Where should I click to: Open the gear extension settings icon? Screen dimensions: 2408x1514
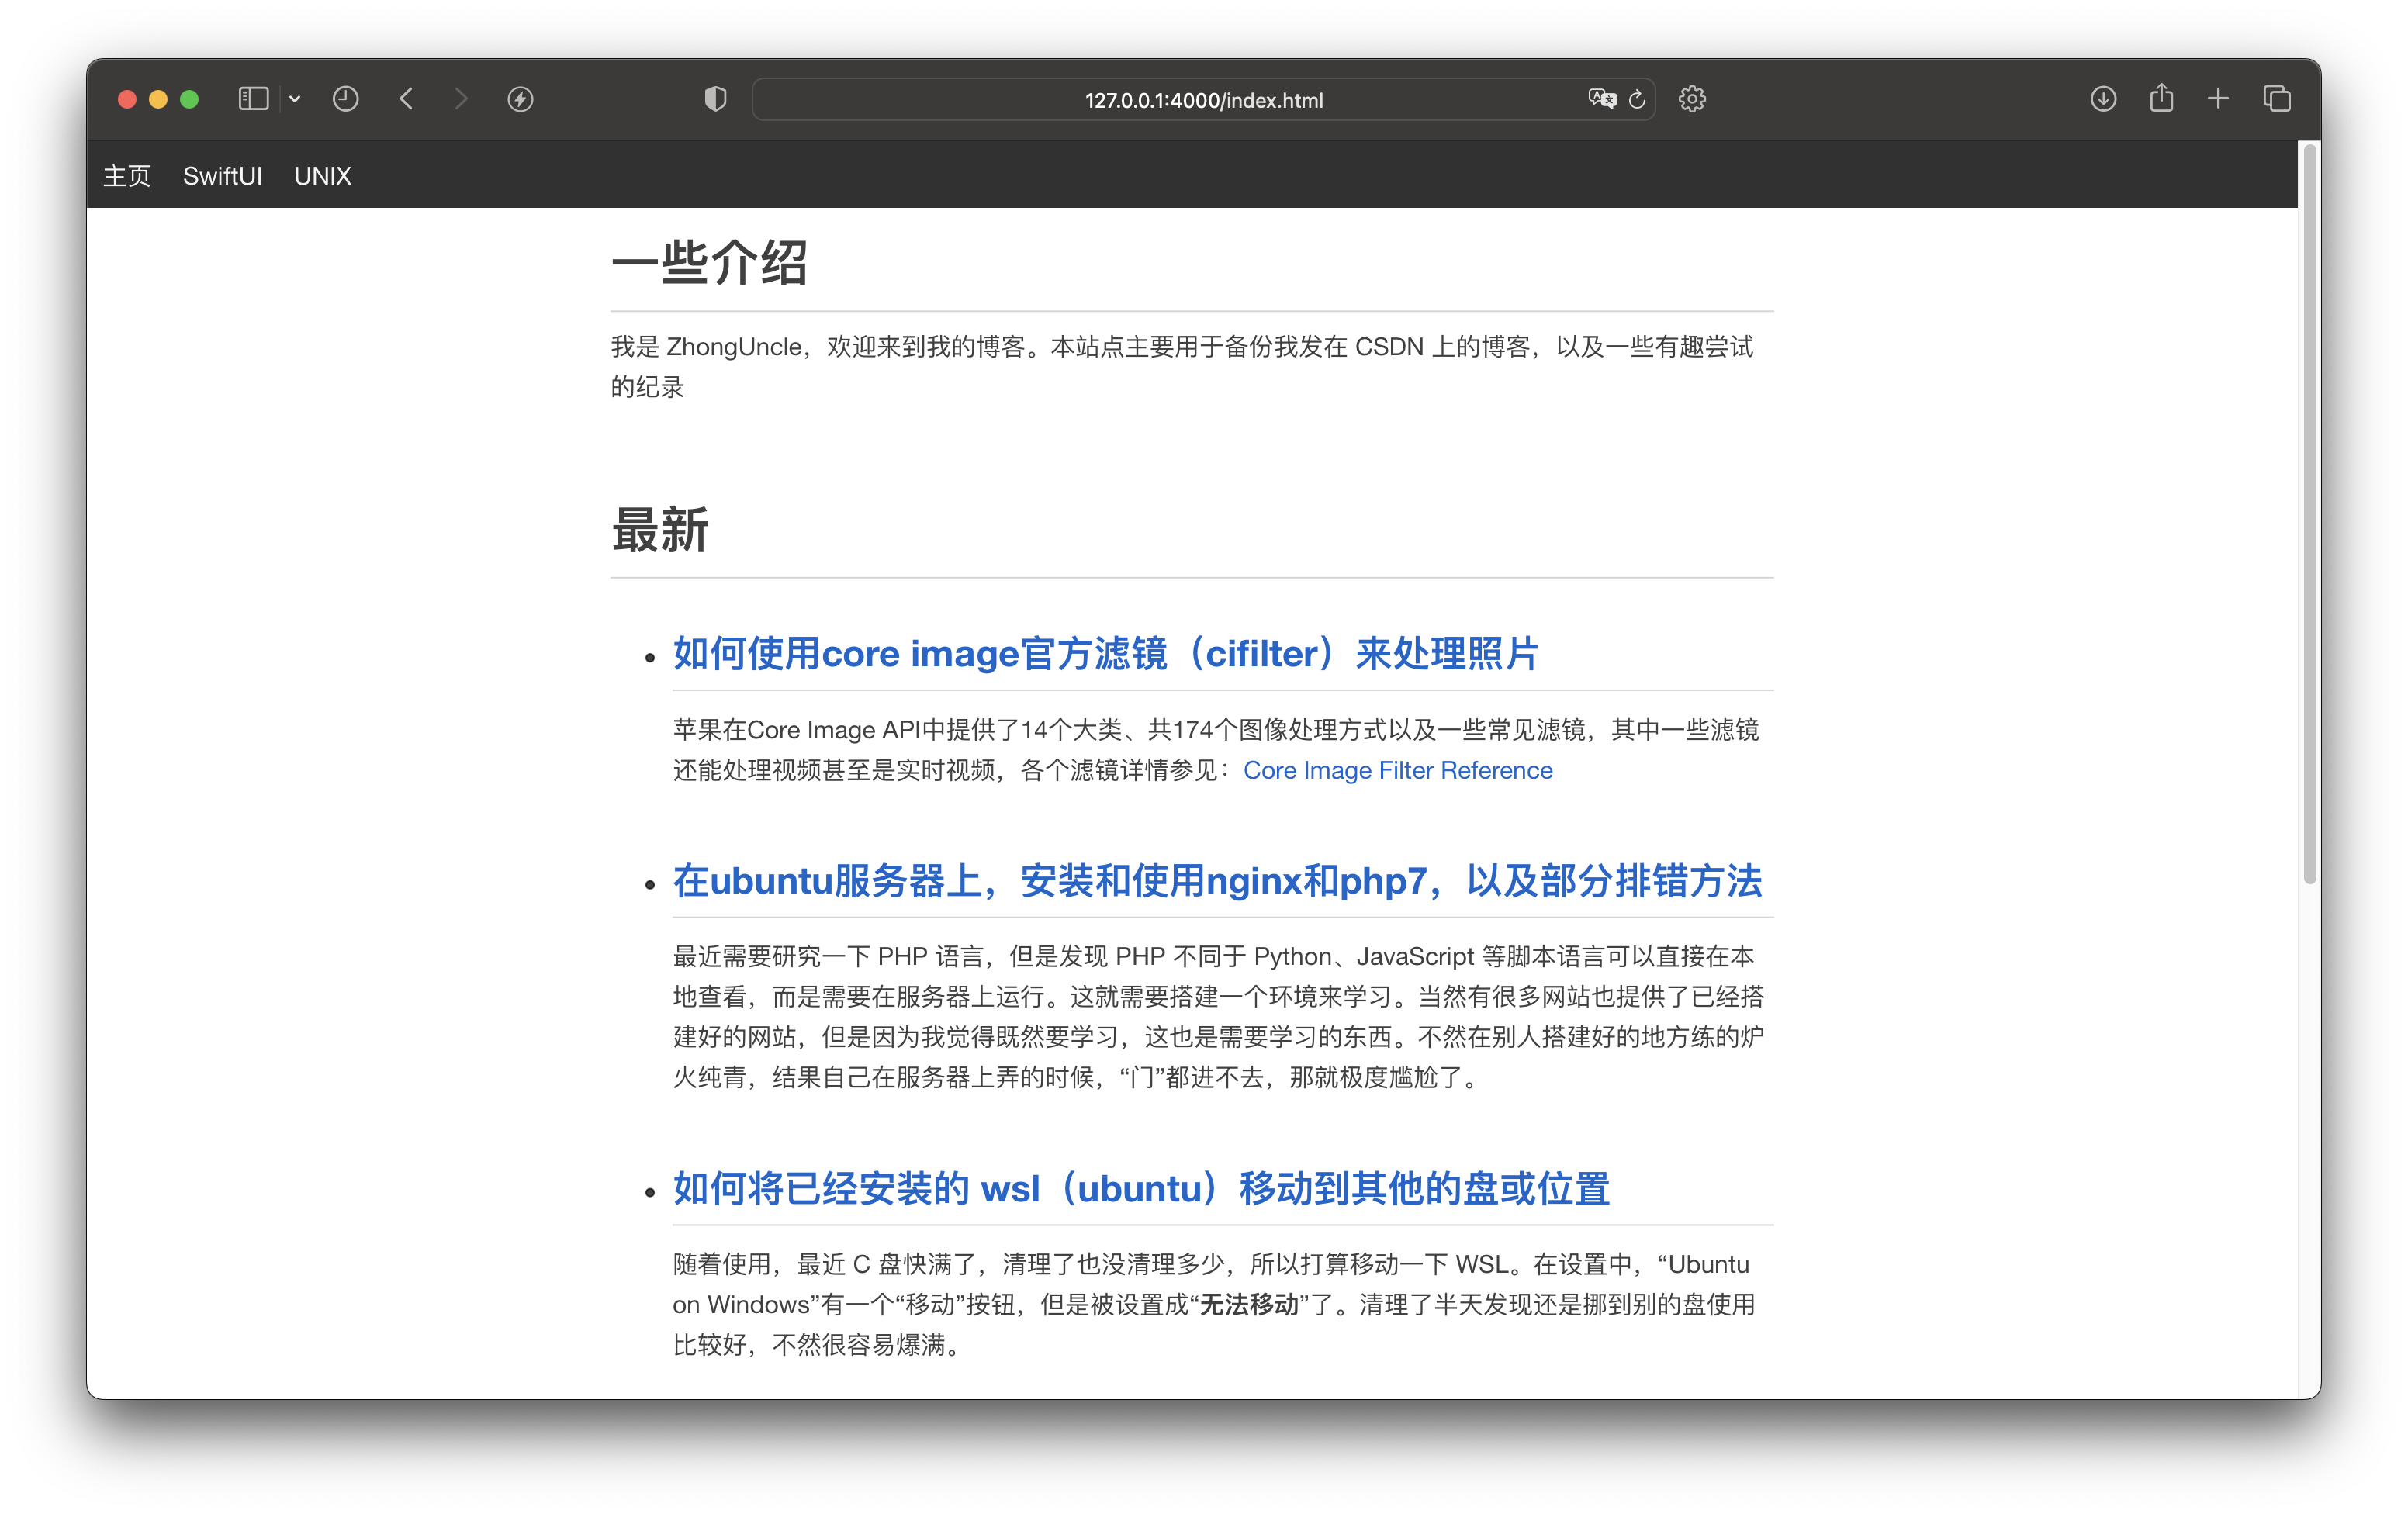point(1692,99)
